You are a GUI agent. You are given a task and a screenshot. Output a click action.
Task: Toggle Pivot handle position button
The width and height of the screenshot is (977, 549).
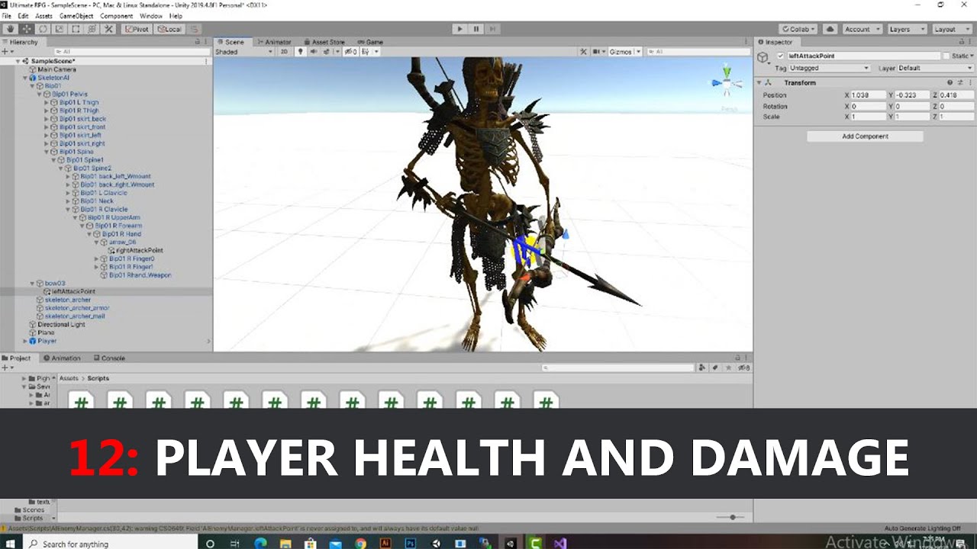click(137, 29)
